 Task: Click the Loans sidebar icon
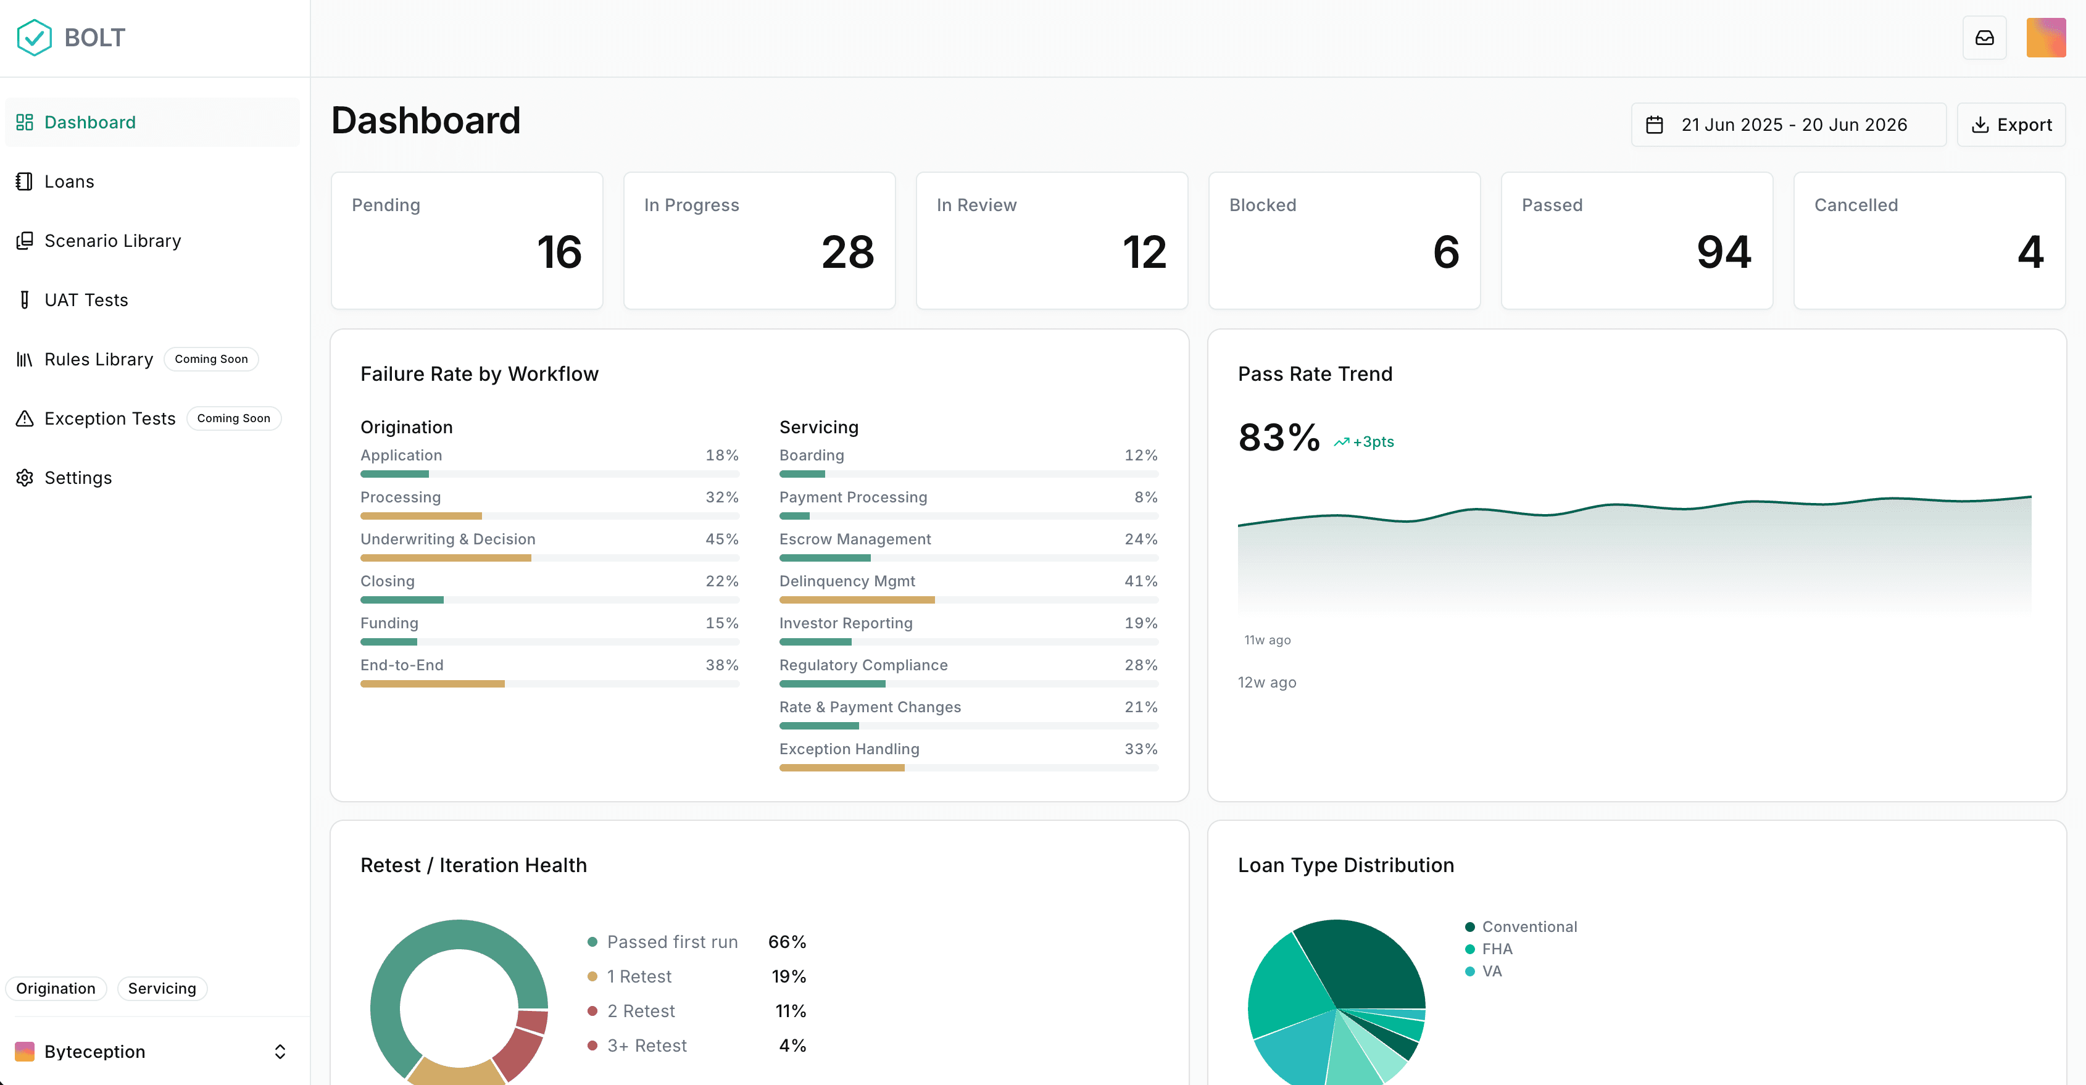pyautogui.click(x=24, y=181)
